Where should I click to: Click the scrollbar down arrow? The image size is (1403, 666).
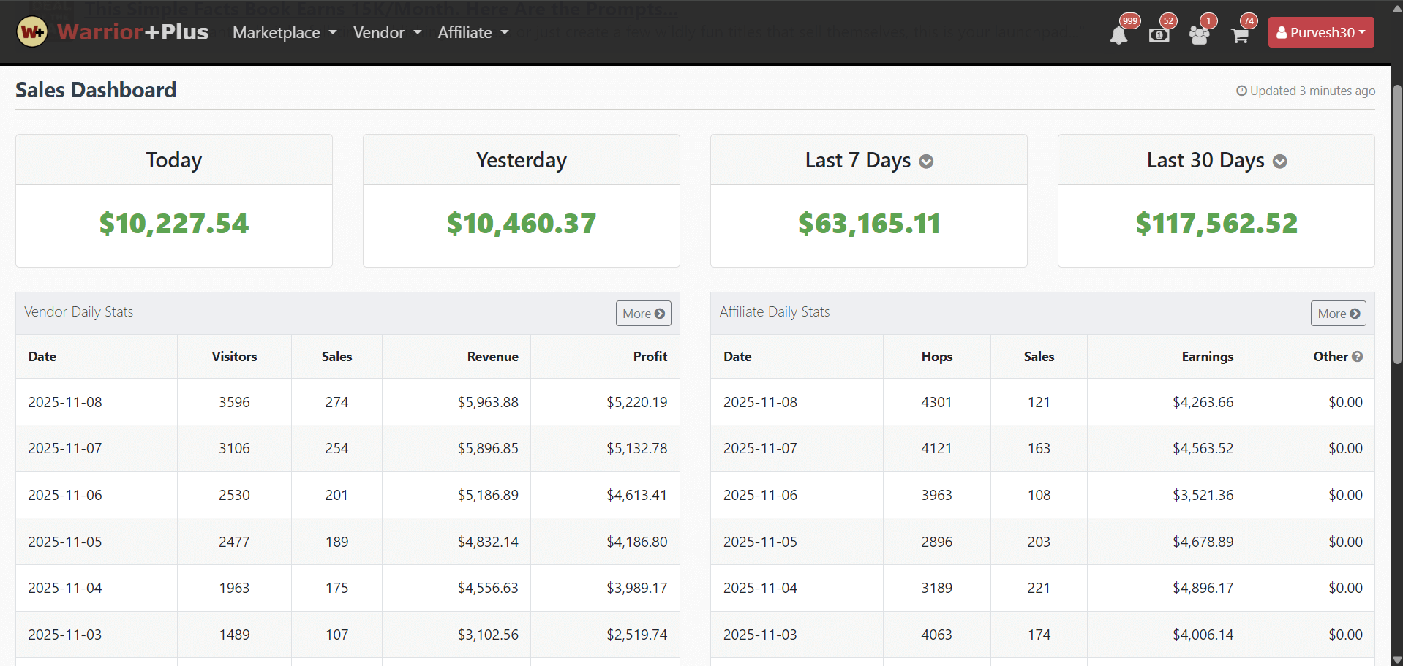[x=1396, y=659]
